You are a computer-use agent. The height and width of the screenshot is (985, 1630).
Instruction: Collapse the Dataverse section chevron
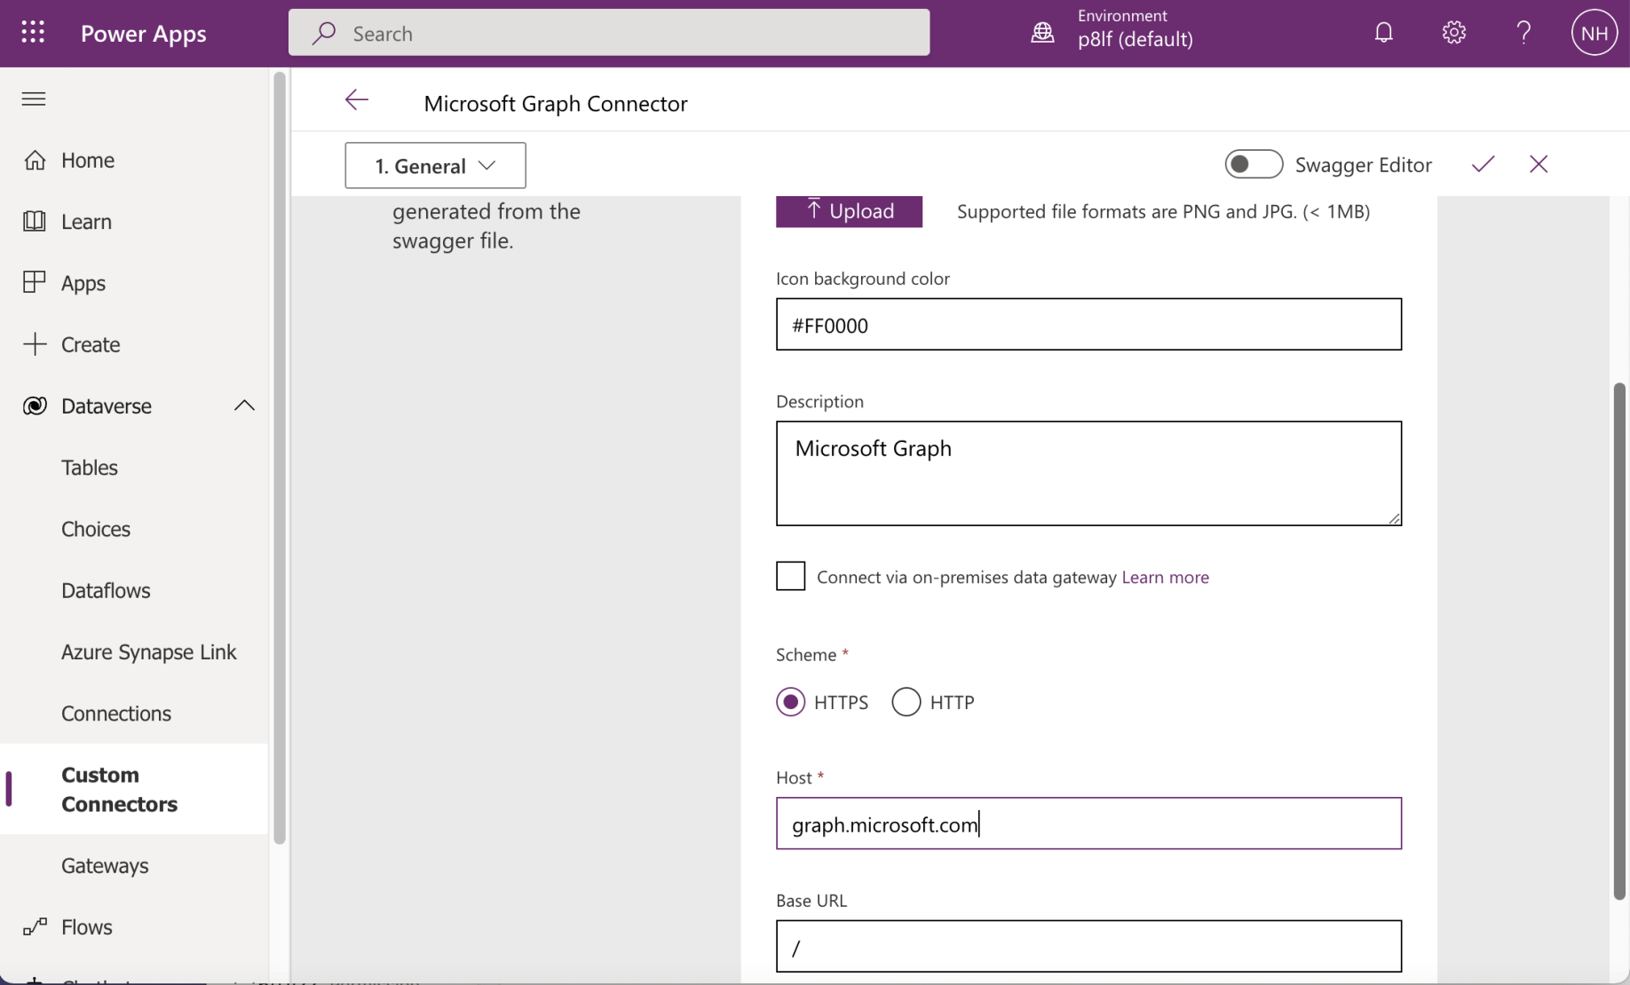tap(244, 406)
